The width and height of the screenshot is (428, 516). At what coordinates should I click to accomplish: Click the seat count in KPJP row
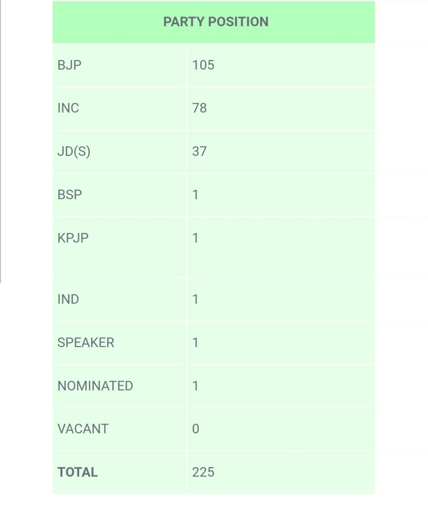(196, 238)
